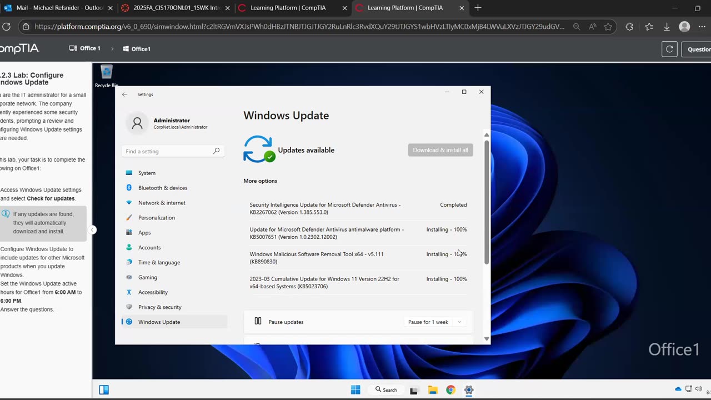
Task: Launch Chrome from the taskbar
Action: click(450, 389)
